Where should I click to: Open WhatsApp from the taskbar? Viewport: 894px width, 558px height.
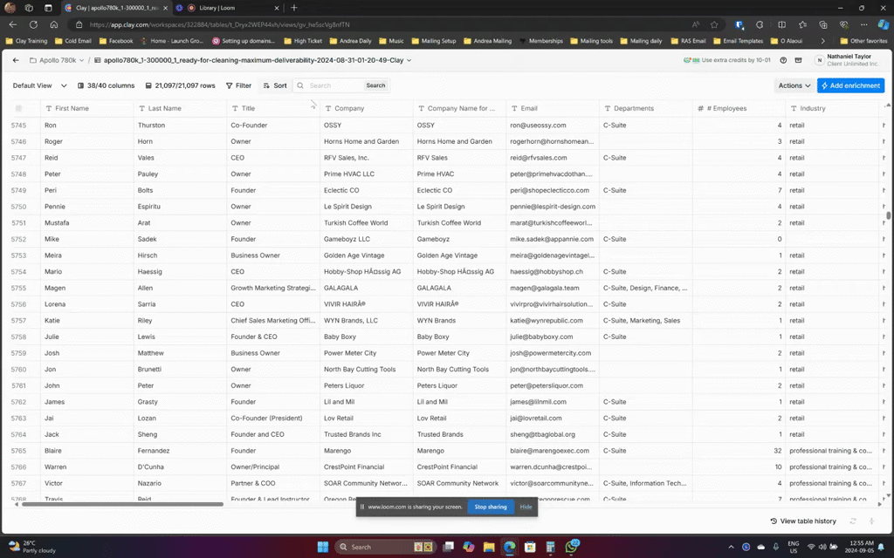coord(571,547)
